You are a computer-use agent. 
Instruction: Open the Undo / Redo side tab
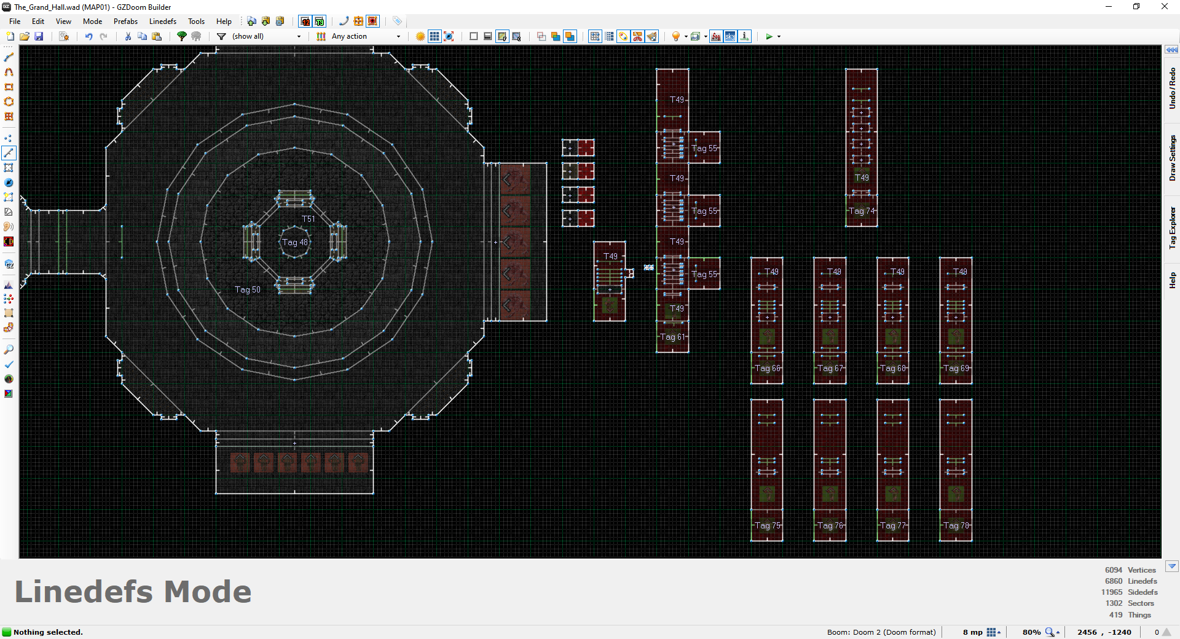1172,88
